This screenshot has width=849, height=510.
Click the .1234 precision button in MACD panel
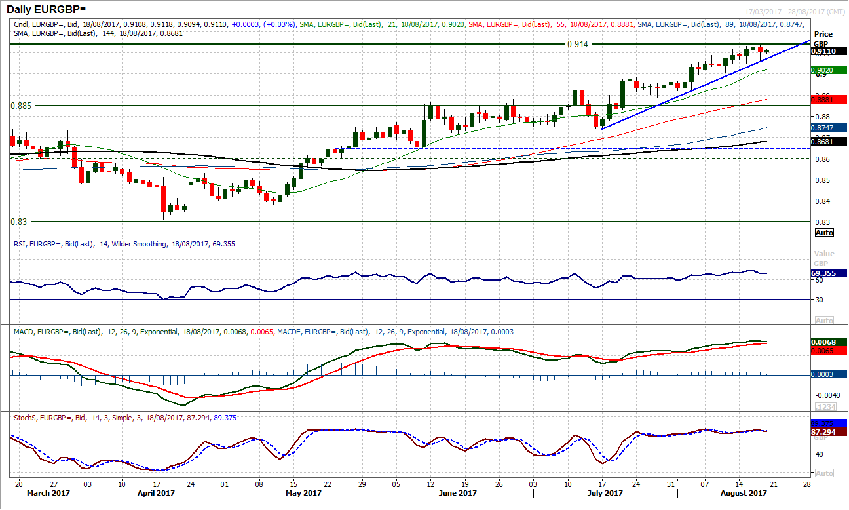coord(824,406)
